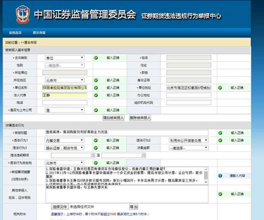Open the 违法行为3 dropdown
The width and height of the screenshot is (264, 220).
(65, 148)
